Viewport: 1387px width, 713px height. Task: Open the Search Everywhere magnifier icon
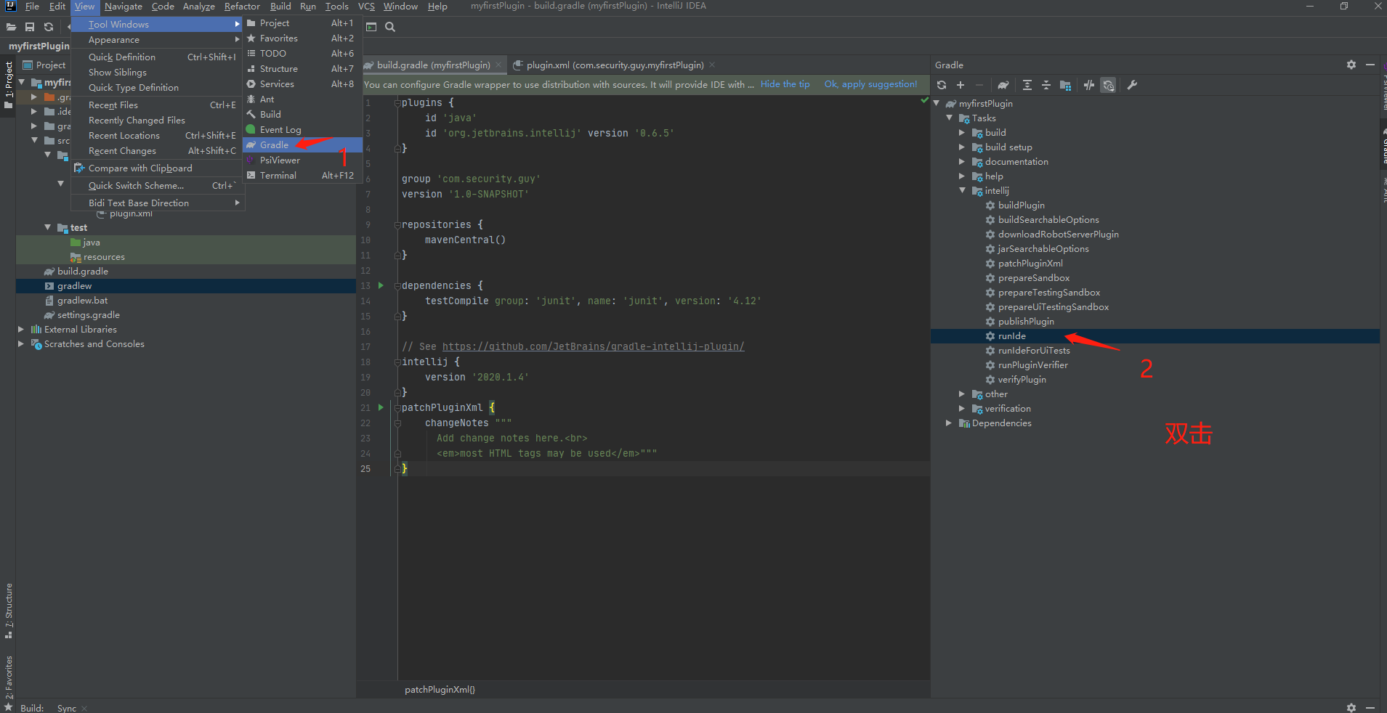coord(390,27)
